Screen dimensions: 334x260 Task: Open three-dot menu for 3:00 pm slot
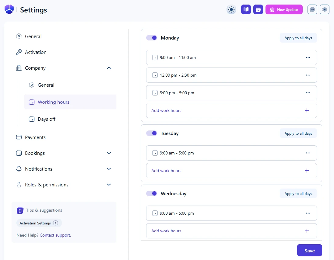tap(308, 93)
